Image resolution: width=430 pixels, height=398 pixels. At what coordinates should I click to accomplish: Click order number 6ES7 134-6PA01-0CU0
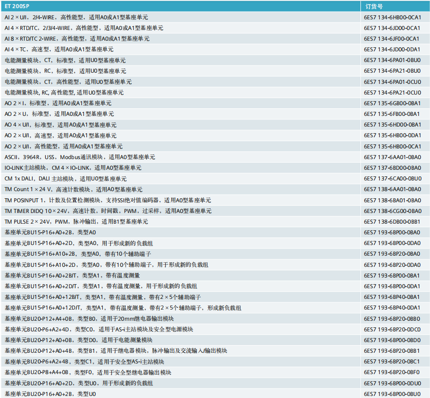click(392, 82)
